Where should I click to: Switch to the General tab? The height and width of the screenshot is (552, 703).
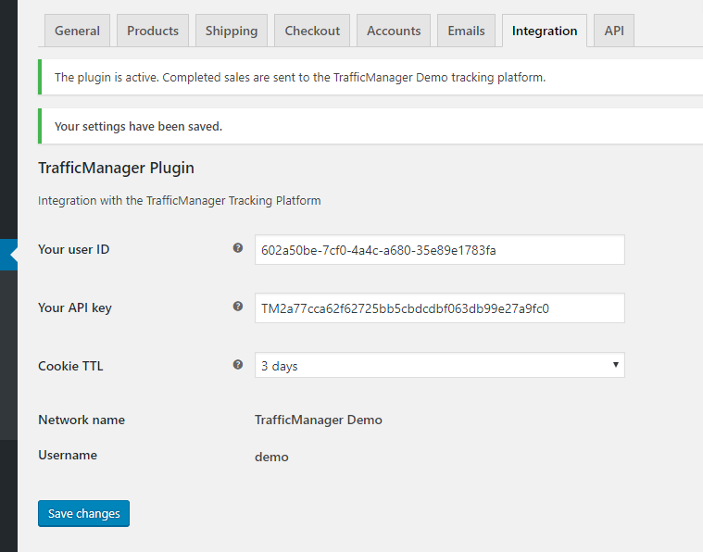pos(77,31)
